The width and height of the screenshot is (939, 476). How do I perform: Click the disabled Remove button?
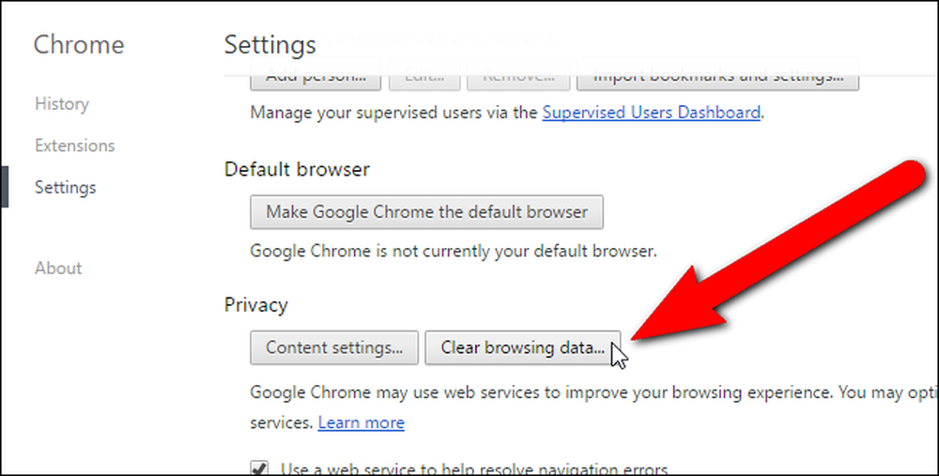(518, 77)
